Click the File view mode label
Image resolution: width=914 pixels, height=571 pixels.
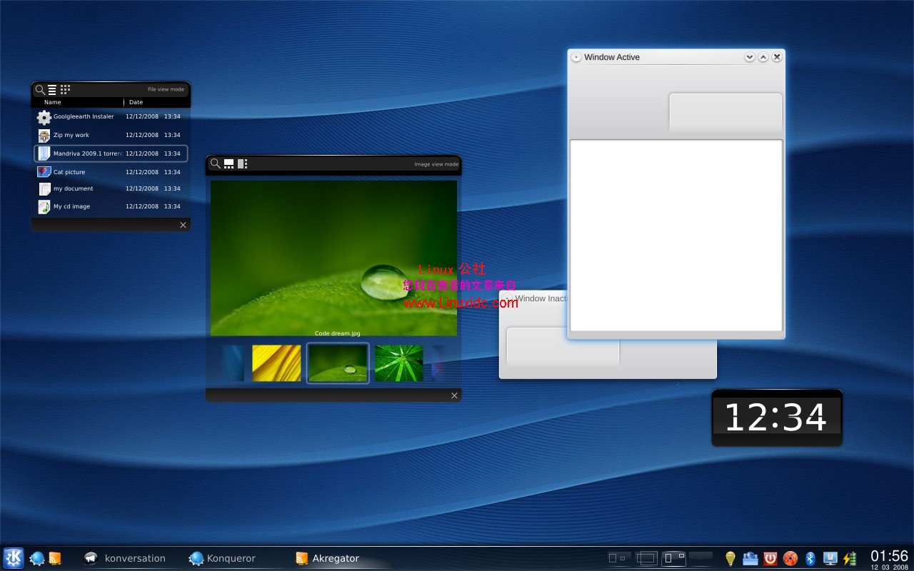click(167, 89)
